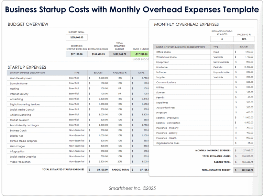The height and width of the screenshot is (196, 264).
Task: Select the Web Development expense description cell
Action: (x=36, y=78)
